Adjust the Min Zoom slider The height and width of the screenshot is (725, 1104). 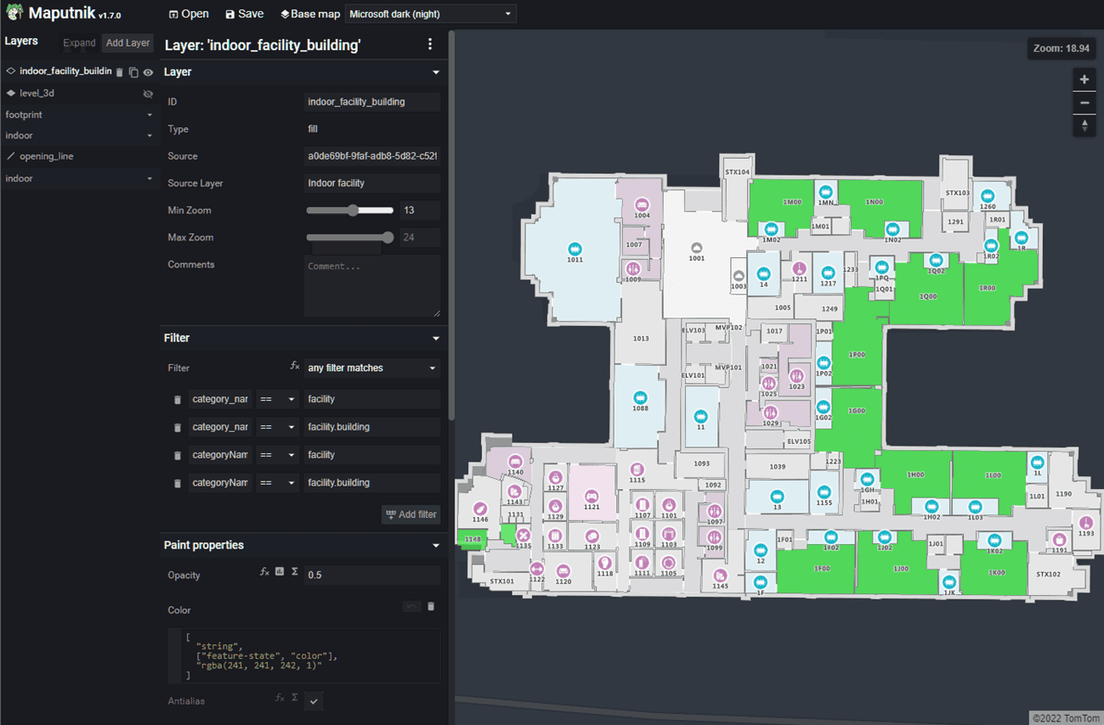tap(349, 210)
